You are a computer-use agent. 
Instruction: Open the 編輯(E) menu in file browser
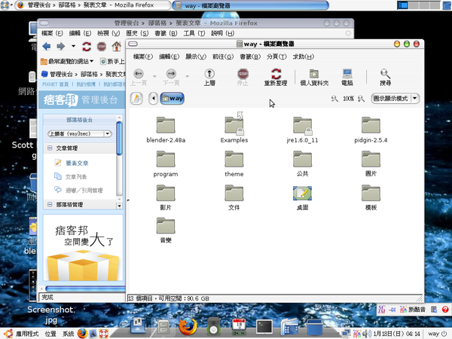click(x=169, y=56)
